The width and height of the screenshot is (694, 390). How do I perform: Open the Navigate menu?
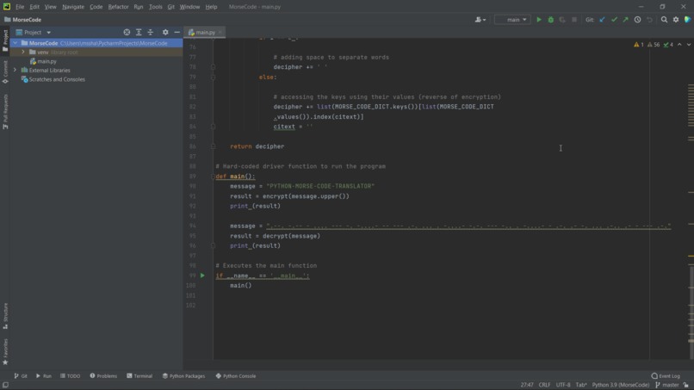point(73,7)
